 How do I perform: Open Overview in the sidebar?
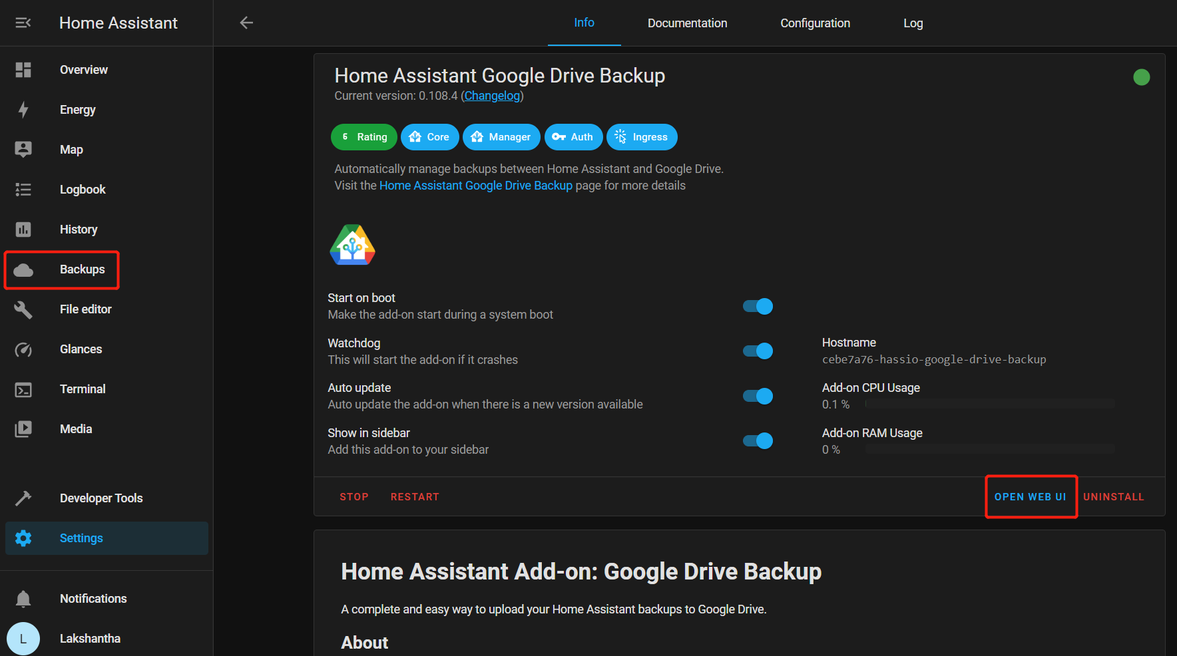pyautogui.click(x=107, y=70)
